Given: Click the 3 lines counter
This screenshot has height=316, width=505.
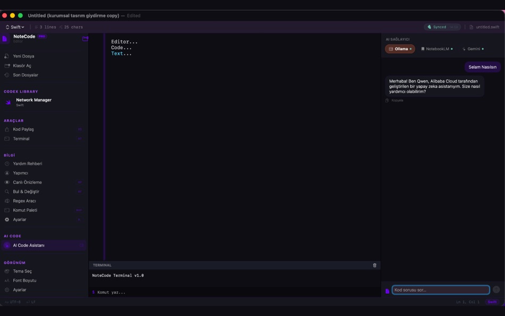Looking at the screenshot, I should tap(45, 27).
